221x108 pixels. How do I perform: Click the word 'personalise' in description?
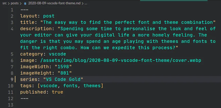click(139, 29)
